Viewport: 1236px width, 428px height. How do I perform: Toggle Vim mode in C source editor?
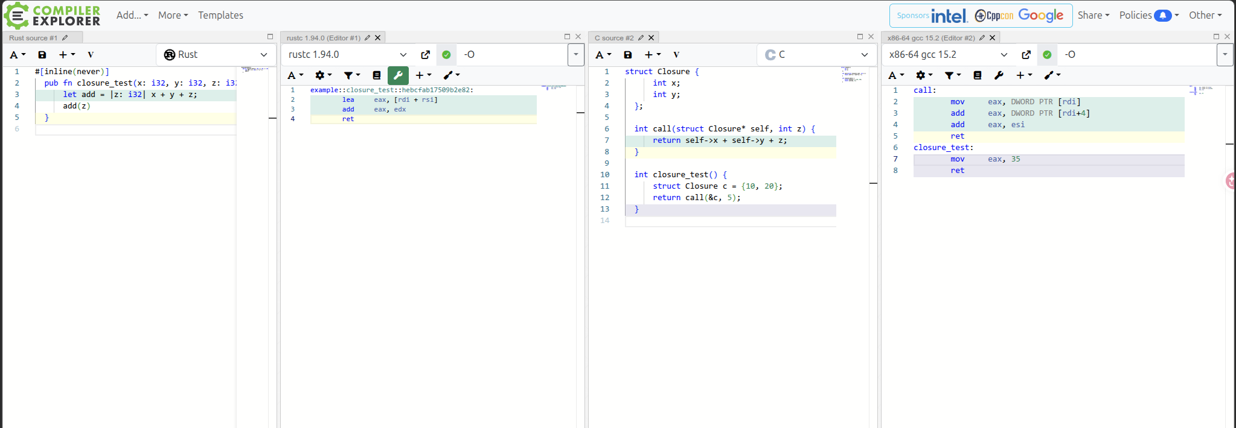676,55
